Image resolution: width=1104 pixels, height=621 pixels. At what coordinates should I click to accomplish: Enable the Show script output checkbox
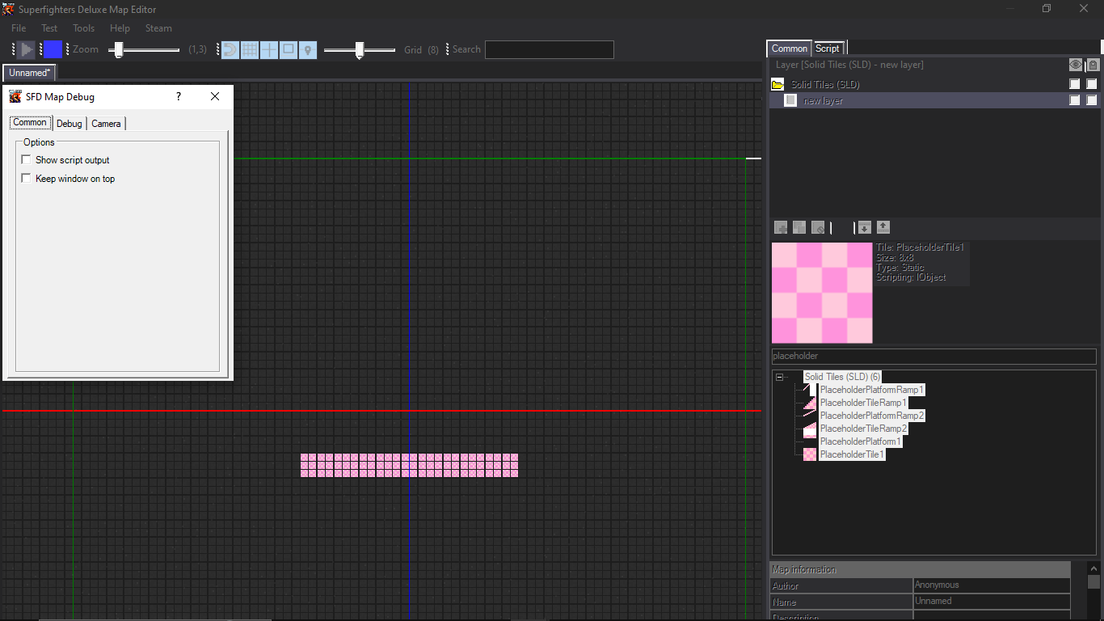pos(26,160)
